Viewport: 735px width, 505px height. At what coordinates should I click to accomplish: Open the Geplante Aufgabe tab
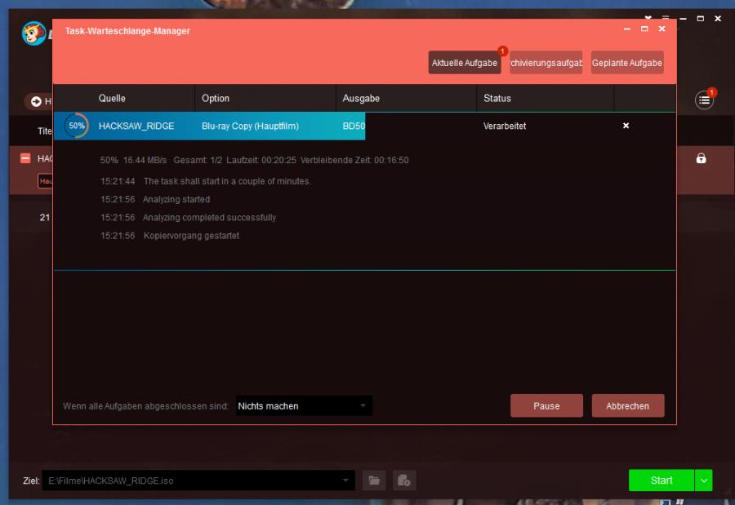click(x=627, y=63)
